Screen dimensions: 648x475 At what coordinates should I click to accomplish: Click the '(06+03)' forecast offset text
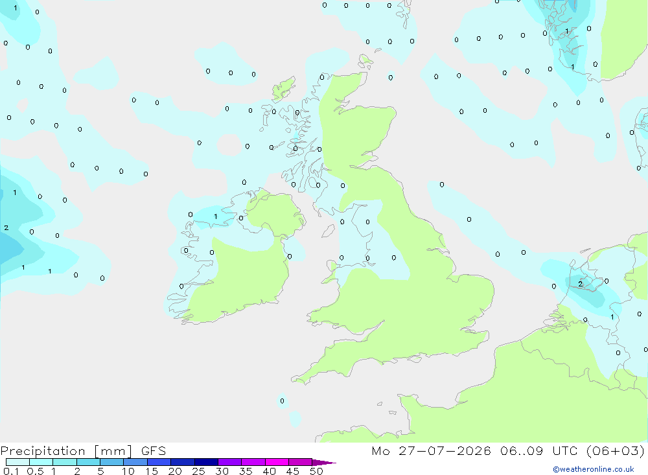click(616, 451)
